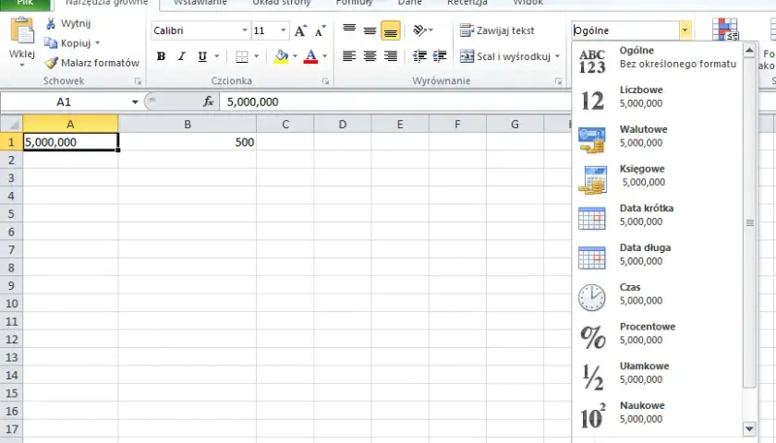Image resolution: width=776 pixels, height=443 pixels.
Task: Toggle bottom vertical alignment button
Action: pos(391,30)
